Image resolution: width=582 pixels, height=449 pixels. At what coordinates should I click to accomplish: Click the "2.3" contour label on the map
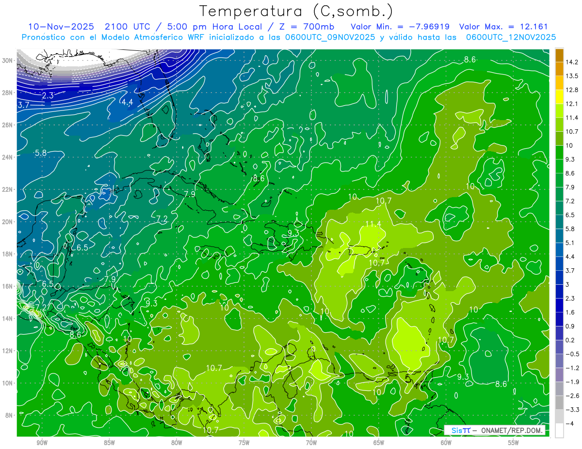click(x=48, y=95)
